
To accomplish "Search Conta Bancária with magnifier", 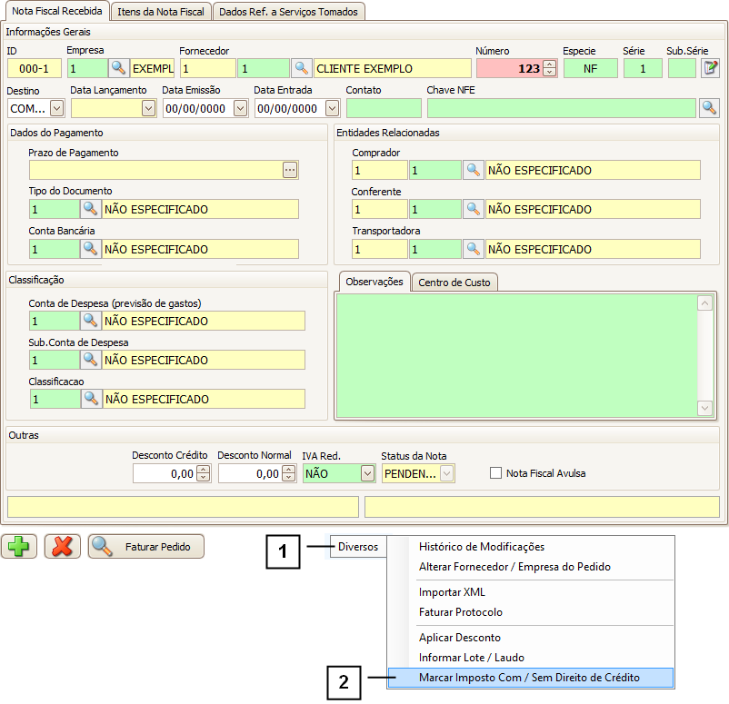I will tap(90, 249).
